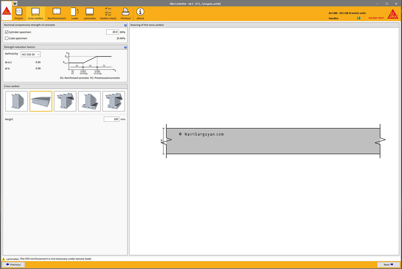Open the About information

[x=140, y=14]
